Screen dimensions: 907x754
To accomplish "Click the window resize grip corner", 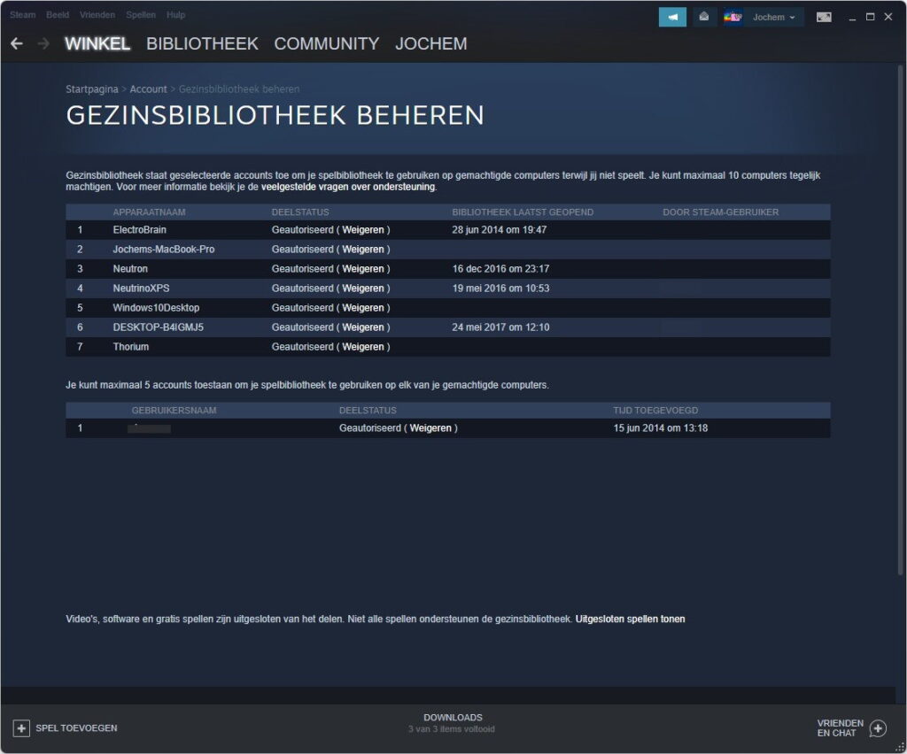I will [900, 747].
